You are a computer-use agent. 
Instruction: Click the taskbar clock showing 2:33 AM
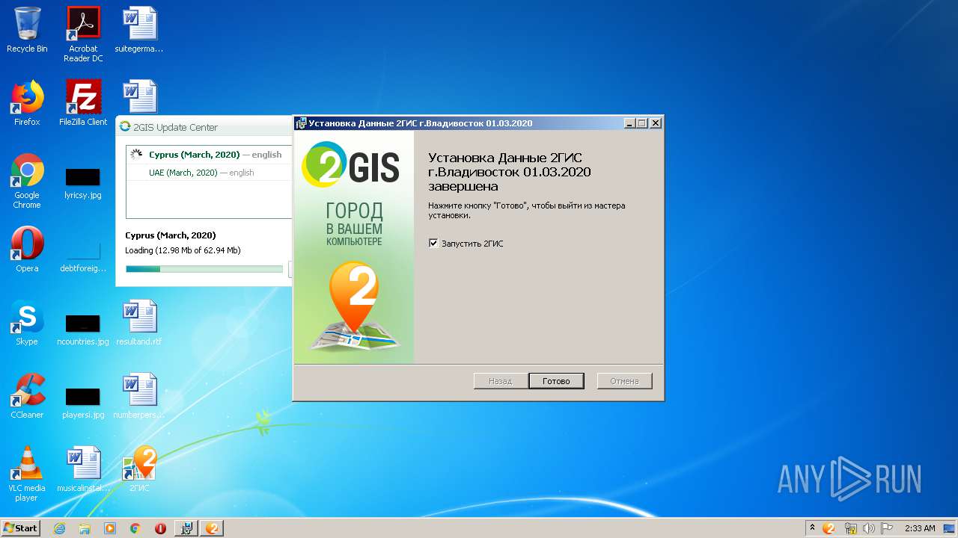click(920, 528)
